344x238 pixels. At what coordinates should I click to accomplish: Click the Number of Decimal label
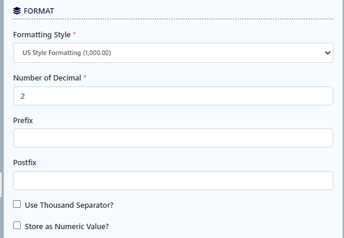point(47,78)
